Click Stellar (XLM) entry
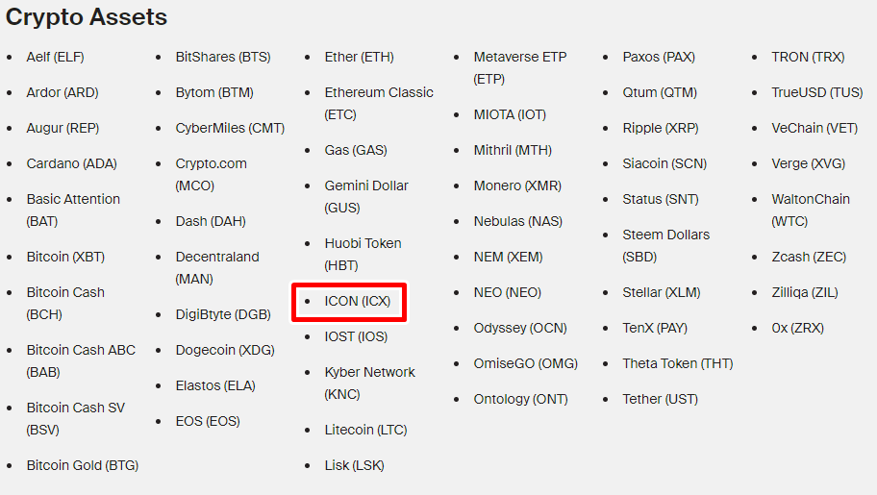877x495 pixels. point(661,292)
